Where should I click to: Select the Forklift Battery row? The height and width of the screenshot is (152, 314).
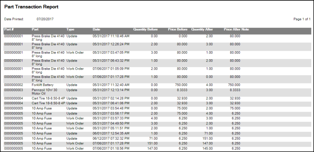(157, 85)
